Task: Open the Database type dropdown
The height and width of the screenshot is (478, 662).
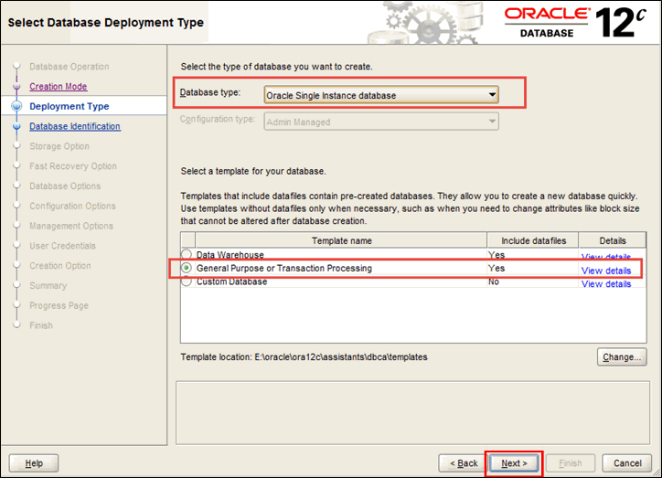Action: point(492,94)
